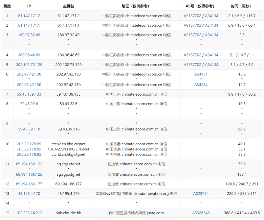Screen dimensions: 264x220
Task: Click the blue 180.97.32.49 IP link
Action: 29,35
